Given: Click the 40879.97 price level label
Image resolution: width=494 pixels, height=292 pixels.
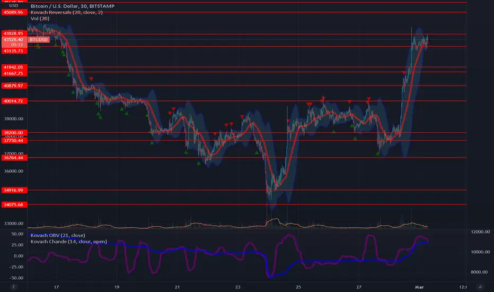Looking at the screenshot, I should pos(14,85).
